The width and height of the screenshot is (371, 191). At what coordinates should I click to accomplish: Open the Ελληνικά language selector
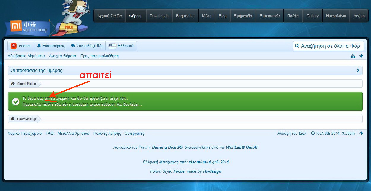121,46
